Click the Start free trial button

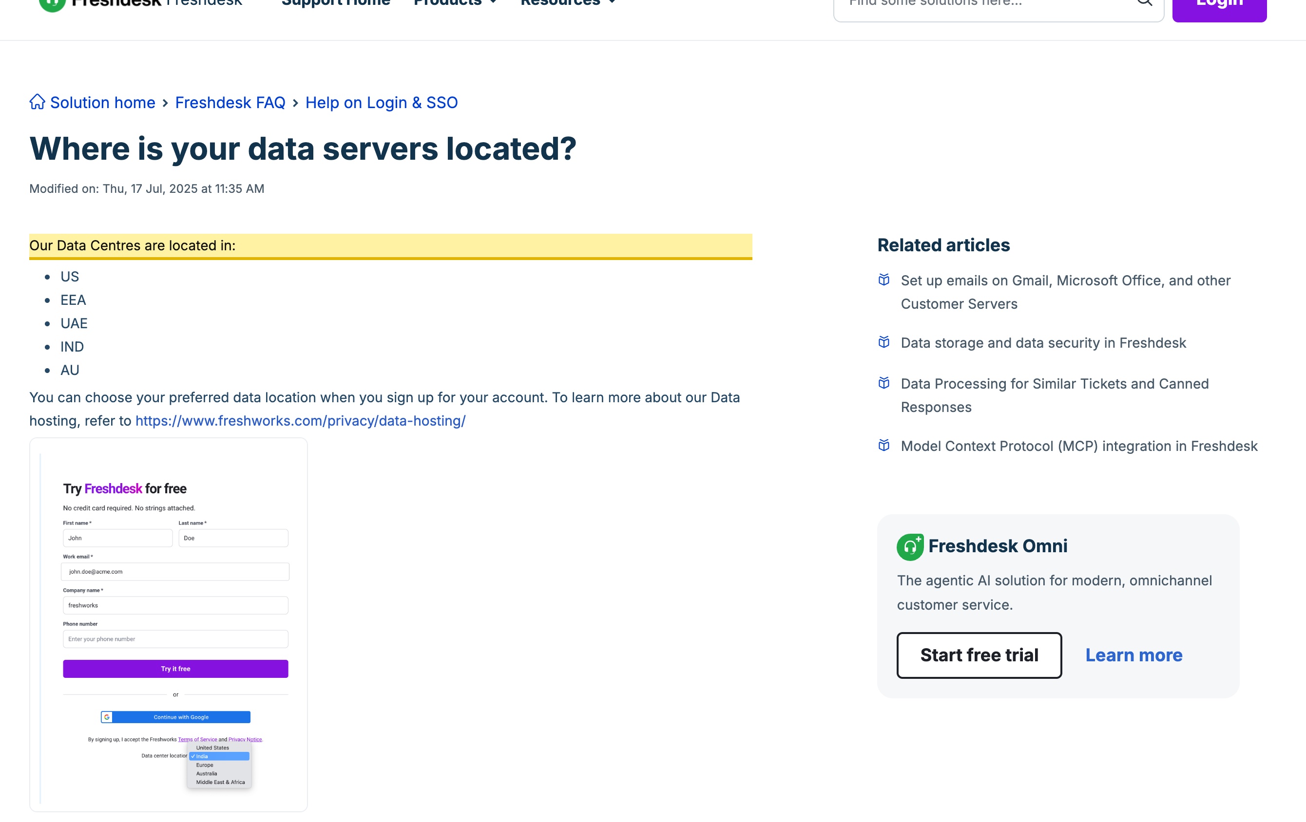click(x=979, y=654)
